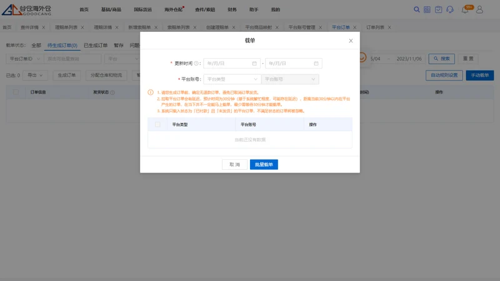This screenshot has width=500, height=281.
Task: Click the GOODCANG logo
Action: pos(26,10)
